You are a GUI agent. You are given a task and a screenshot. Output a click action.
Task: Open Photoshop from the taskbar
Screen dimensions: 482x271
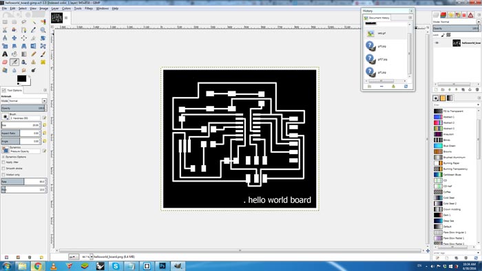162,265
